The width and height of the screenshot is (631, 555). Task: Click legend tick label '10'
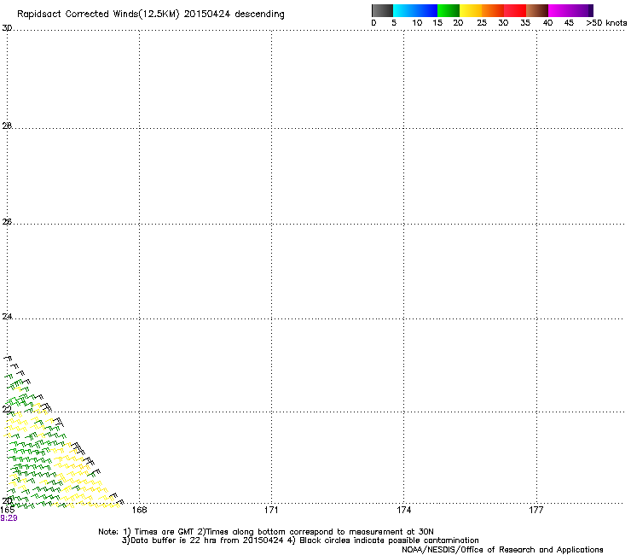click(417, 23)
